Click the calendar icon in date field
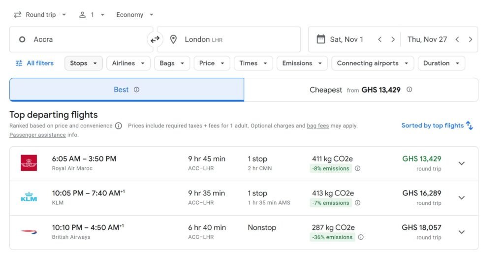This screenshot has height=254, width=504. (320, 39)
